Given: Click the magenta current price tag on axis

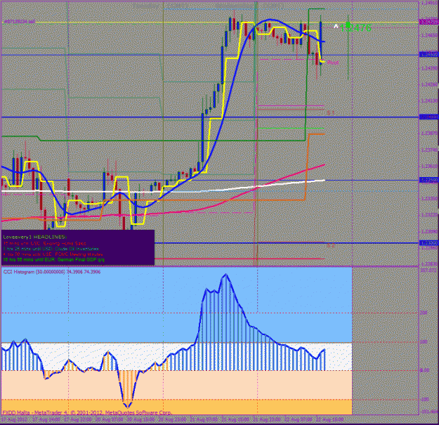Looking at the screenshot, I should (x=428, y=22).
